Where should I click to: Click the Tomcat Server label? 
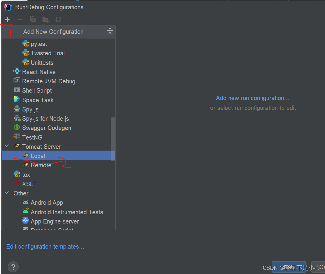point(42,146)
